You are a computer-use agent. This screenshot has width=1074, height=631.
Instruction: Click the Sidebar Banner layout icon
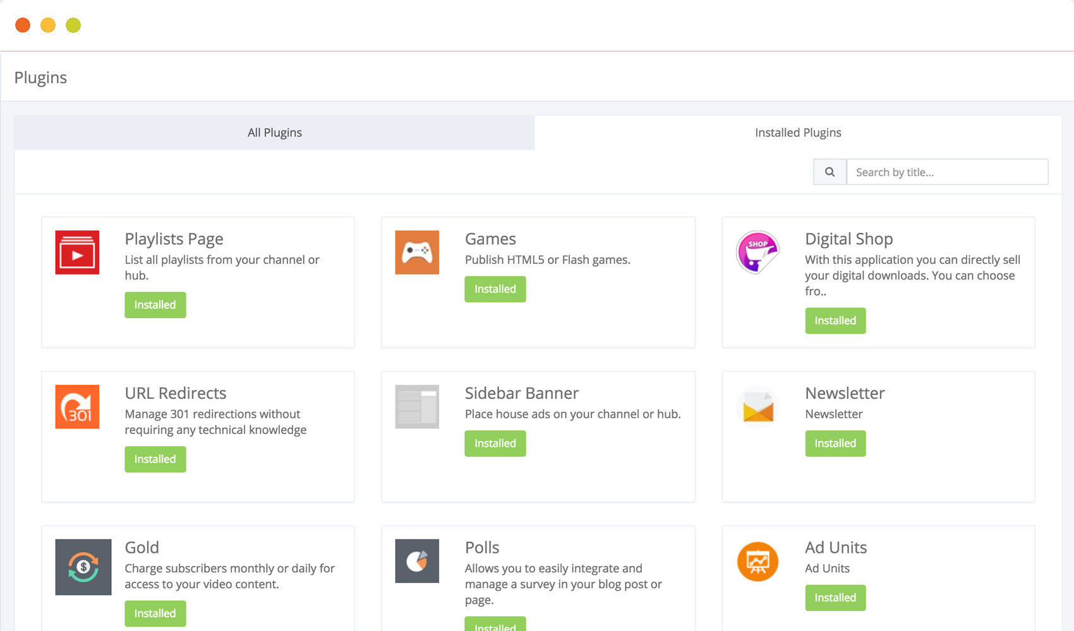[x=417, y=407]
